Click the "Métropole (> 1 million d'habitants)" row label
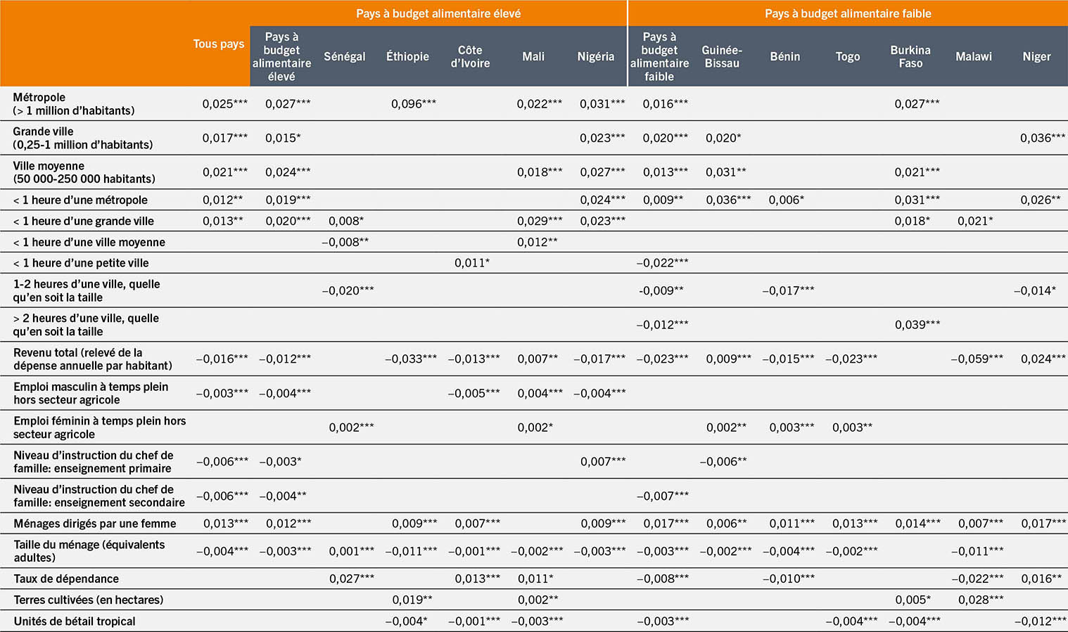Viewport: 1068px width, 632px height. click(73, 103)
